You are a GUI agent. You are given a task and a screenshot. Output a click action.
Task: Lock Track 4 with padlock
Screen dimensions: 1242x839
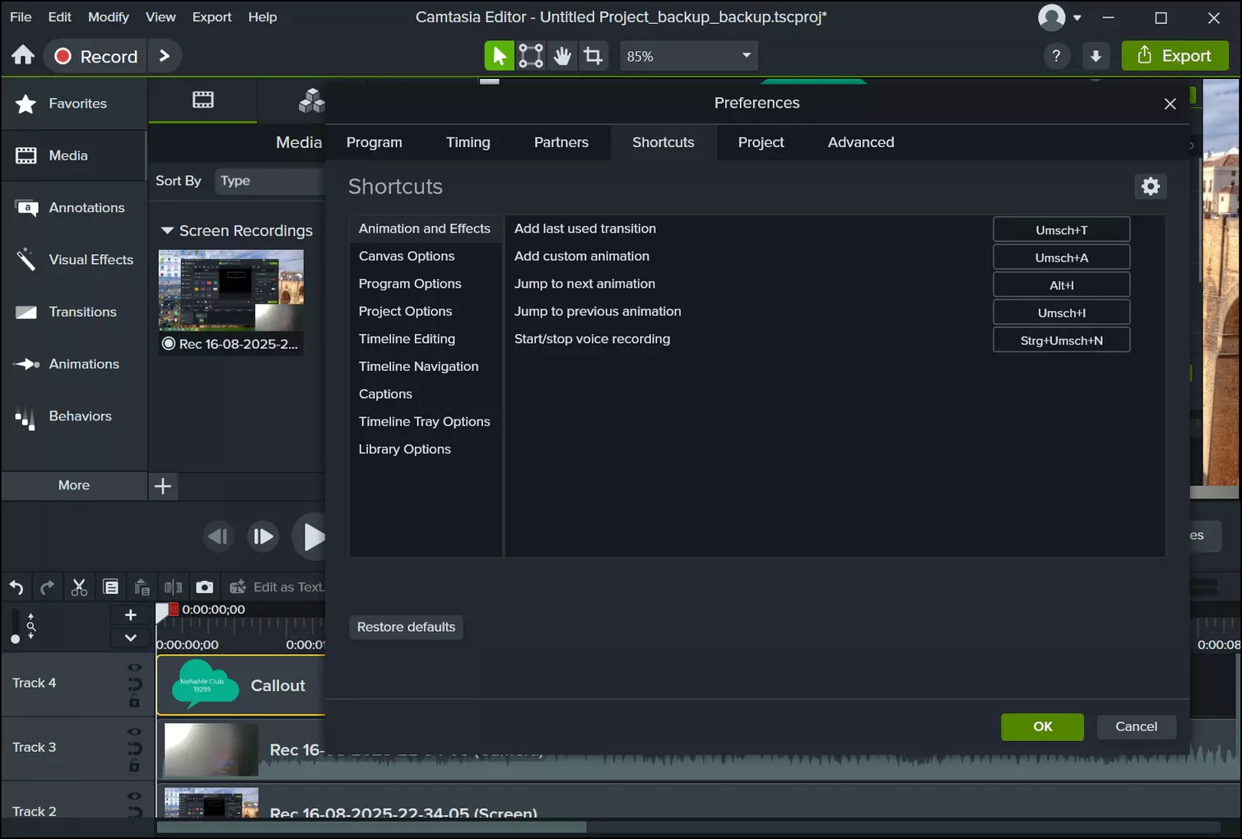(134, 702)
